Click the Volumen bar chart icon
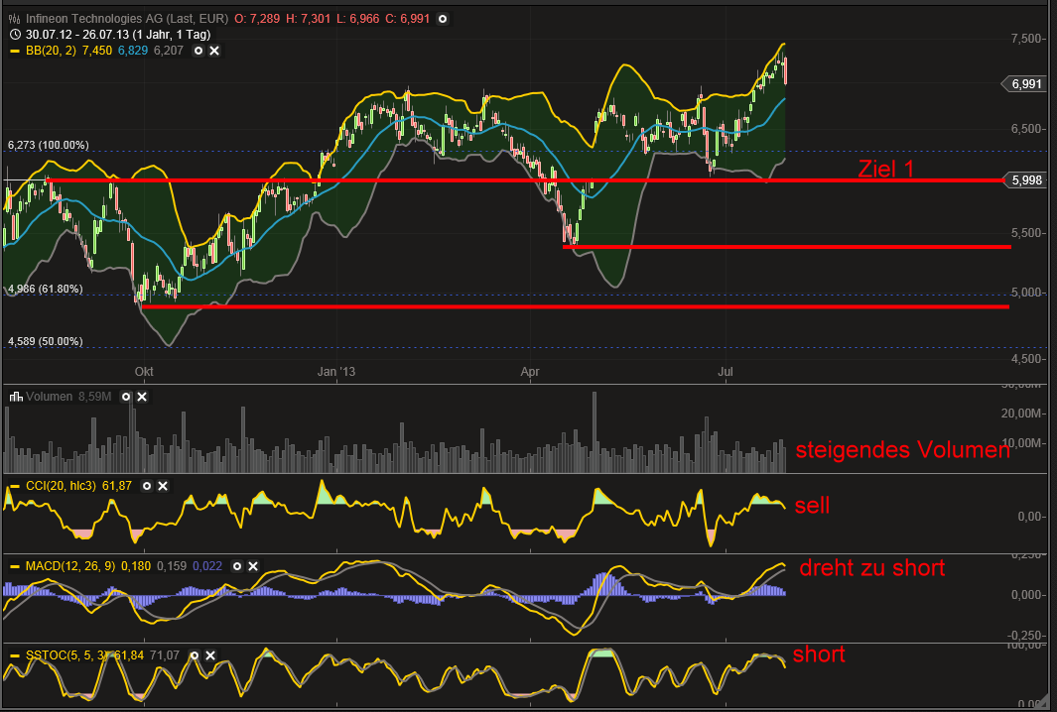 coord(16,397)
